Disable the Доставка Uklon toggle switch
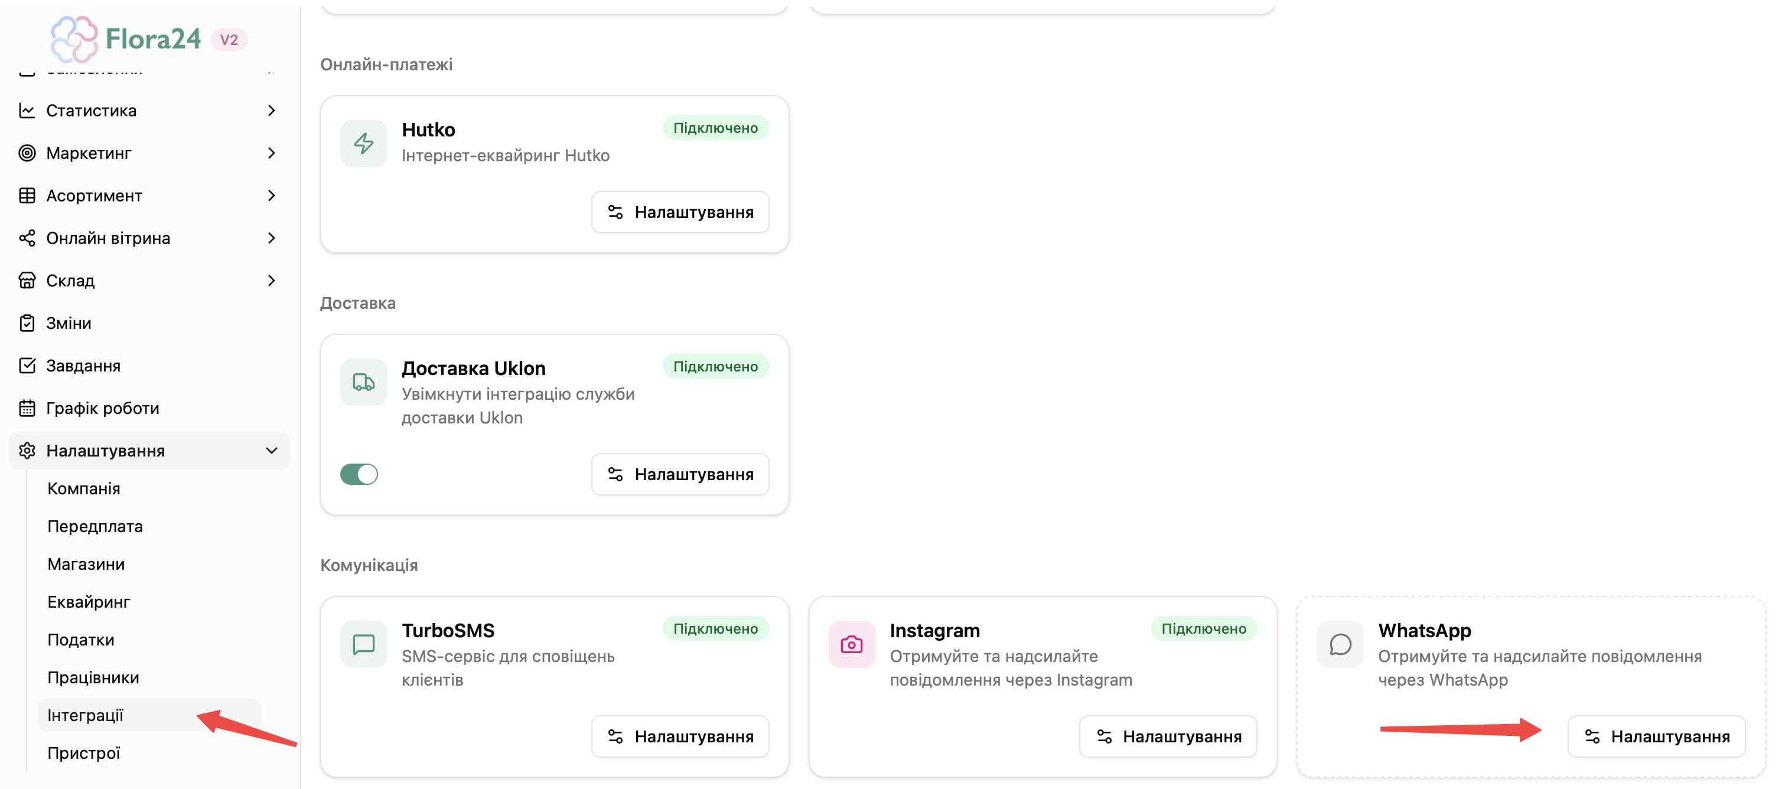 coord(359,474)
